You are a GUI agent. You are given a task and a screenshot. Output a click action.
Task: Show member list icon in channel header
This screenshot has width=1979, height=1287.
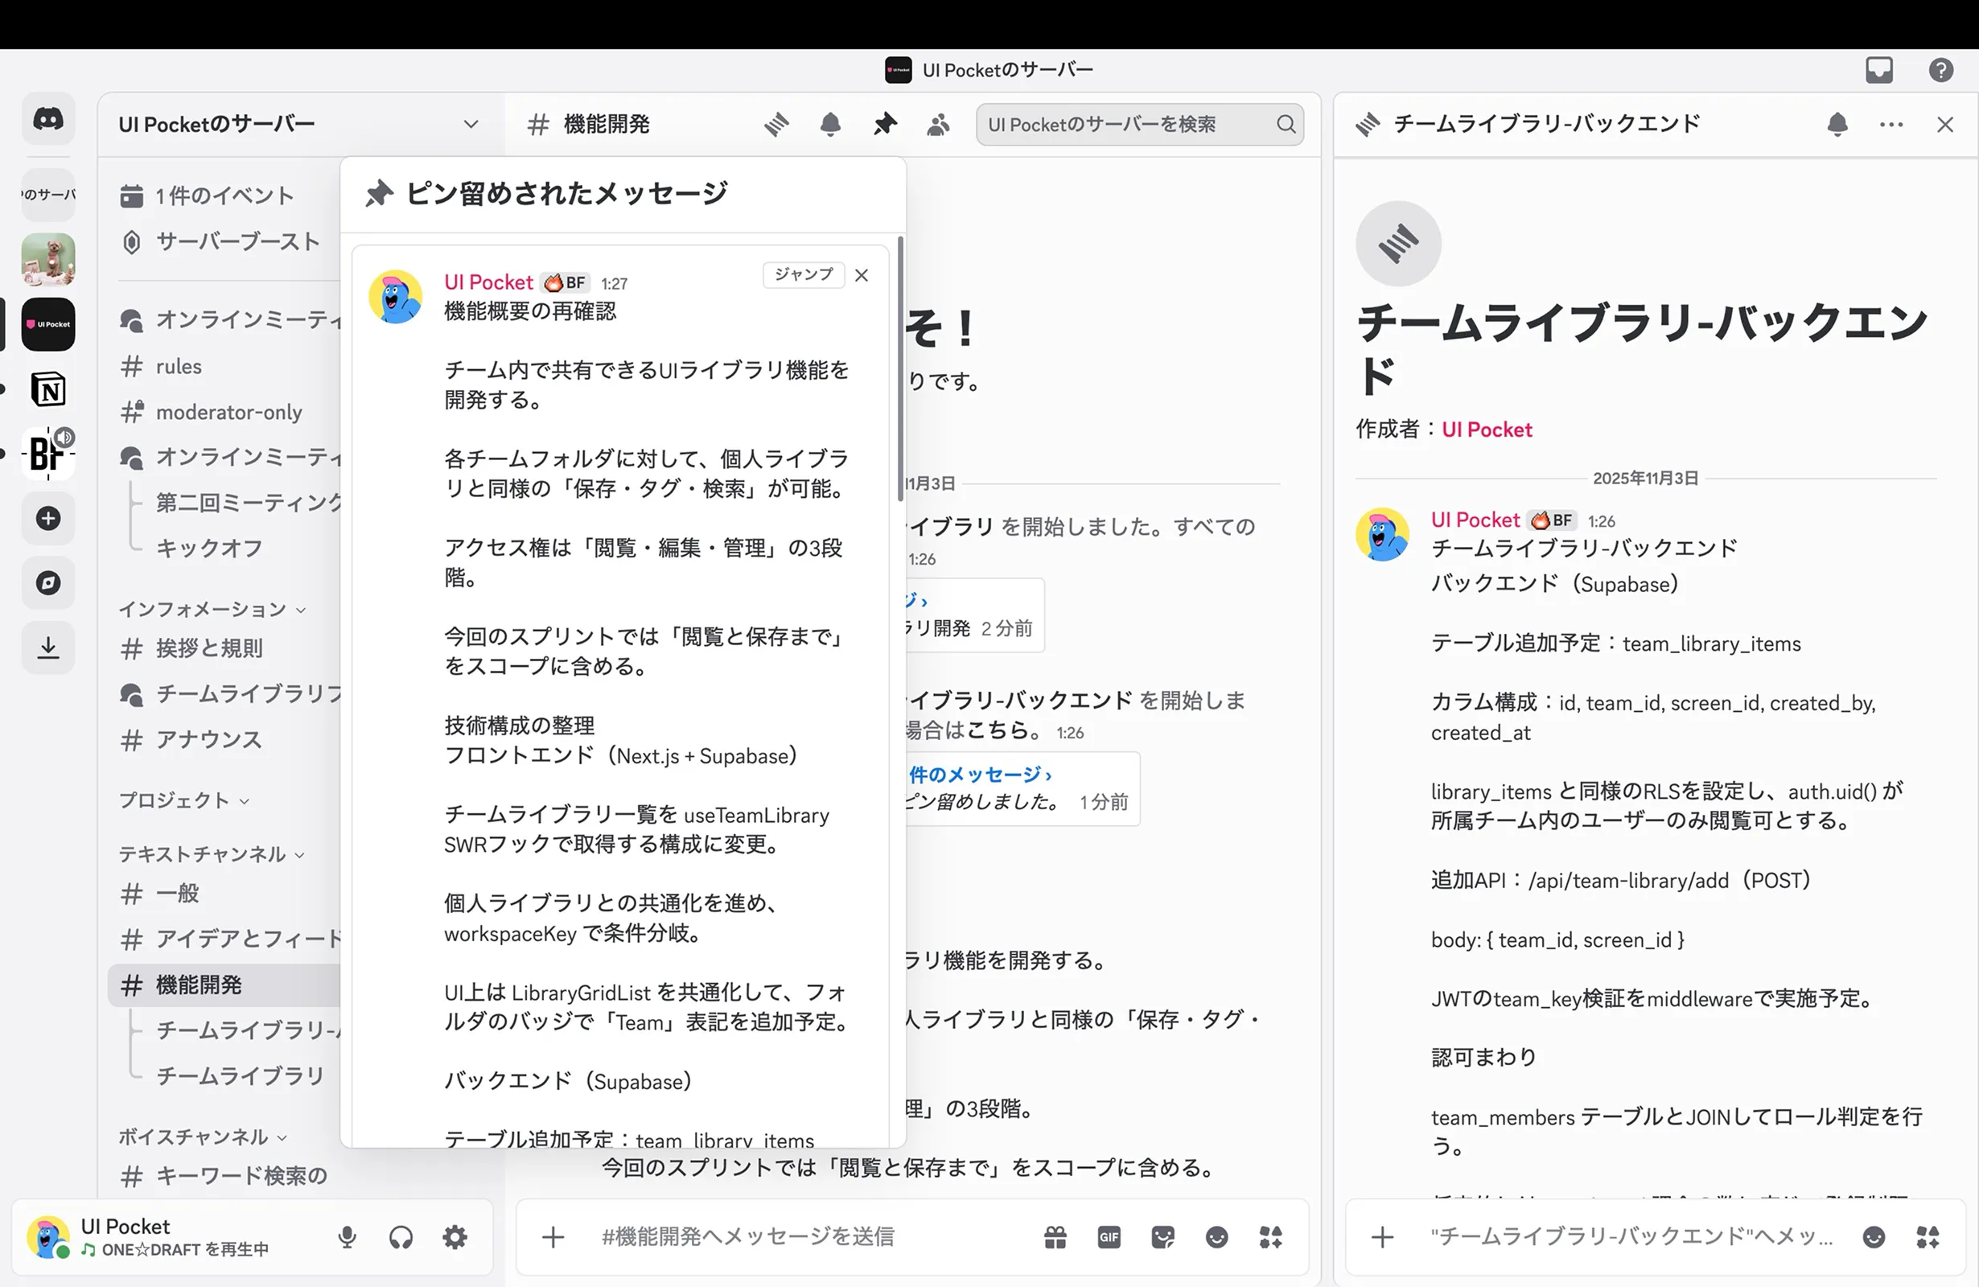(x=938, y=125)
